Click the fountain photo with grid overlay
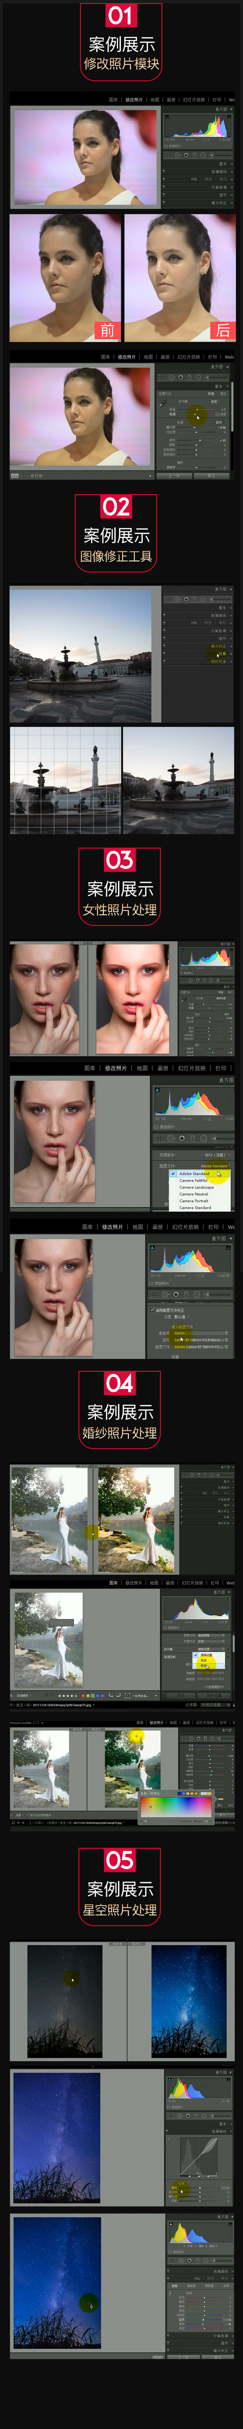This screenshot has width=243, height=2429. click(x=65, y=781)
